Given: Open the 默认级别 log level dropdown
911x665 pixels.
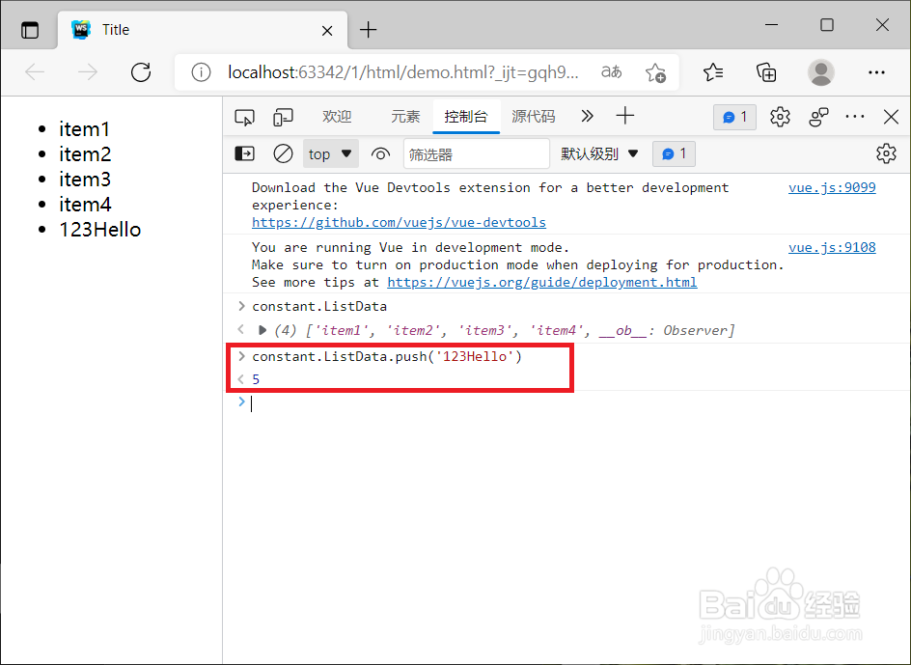Looking at the screenshot, I should coord(599,154).
